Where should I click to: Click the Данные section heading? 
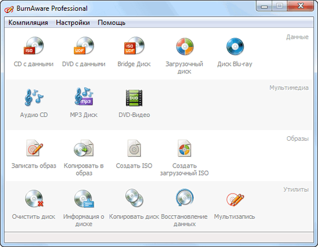tap(298, 37)
